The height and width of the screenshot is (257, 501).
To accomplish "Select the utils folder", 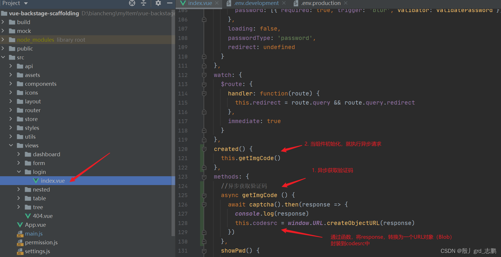I will (30, 137).
